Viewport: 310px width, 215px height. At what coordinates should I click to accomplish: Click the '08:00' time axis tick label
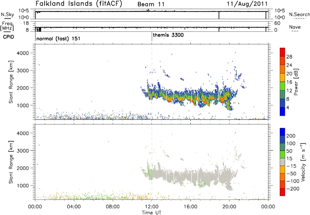[113, 207]
